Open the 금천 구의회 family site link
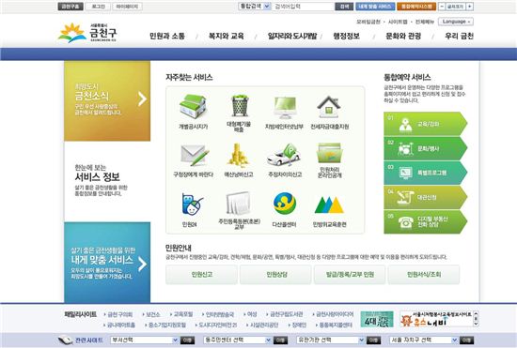This screenshot has width=517, height=348. tap(120, 314)
